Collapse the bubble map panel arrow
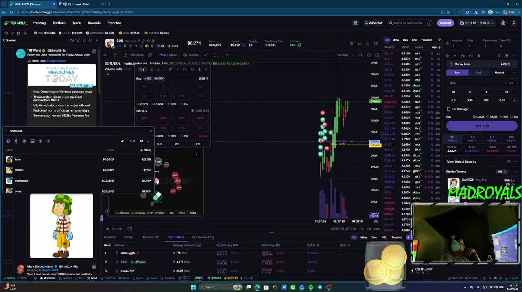The height and width of the screenshot is (292, 522). tap(197, 154)
